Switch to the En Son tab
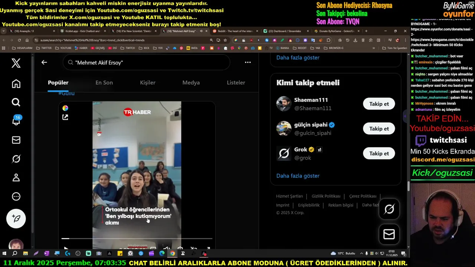Screen dimensions: 475x267 point(104,83)
